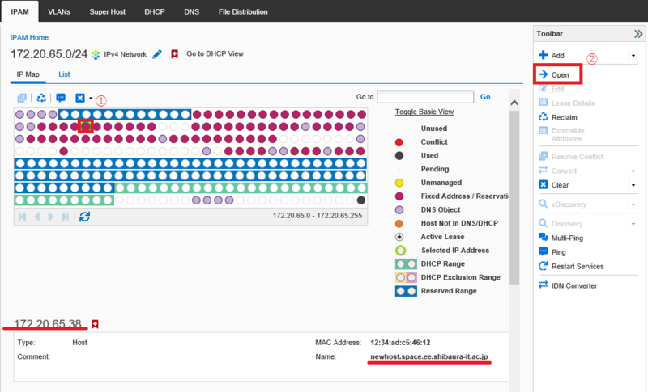
Task: Click the edit pencil icon beside IPv4 Network
Action: (x=157, y=54)
